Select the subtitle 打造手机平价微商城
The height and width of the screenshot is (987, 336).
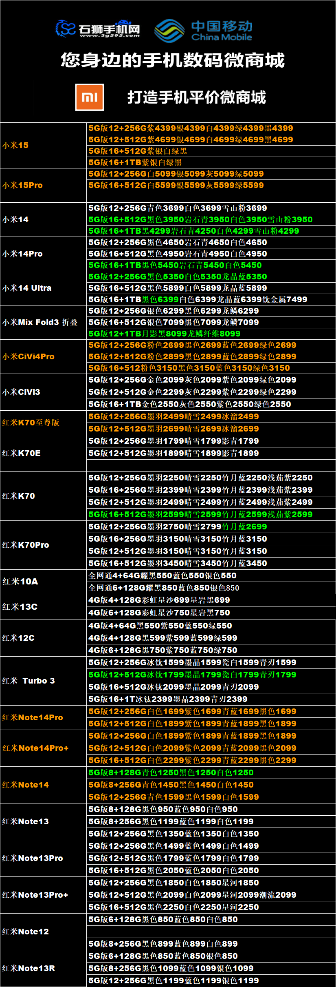tap(197, 97)
